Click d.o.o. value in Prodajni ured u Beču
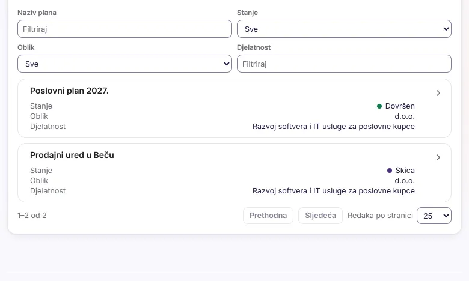 405,180
